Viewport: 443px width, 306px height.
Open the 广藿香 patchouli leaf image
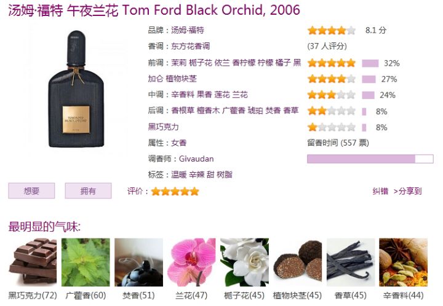tap(86, 262)
